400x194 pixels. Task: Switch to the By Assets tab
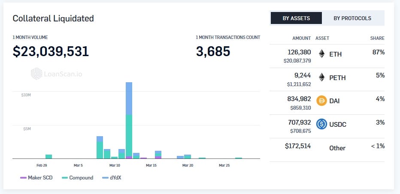pos(296,18)
